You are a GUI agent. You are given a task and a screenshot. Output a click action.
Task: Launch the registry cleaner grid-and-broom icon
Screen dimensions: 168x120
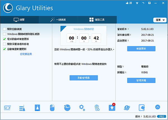coord(22,108)
